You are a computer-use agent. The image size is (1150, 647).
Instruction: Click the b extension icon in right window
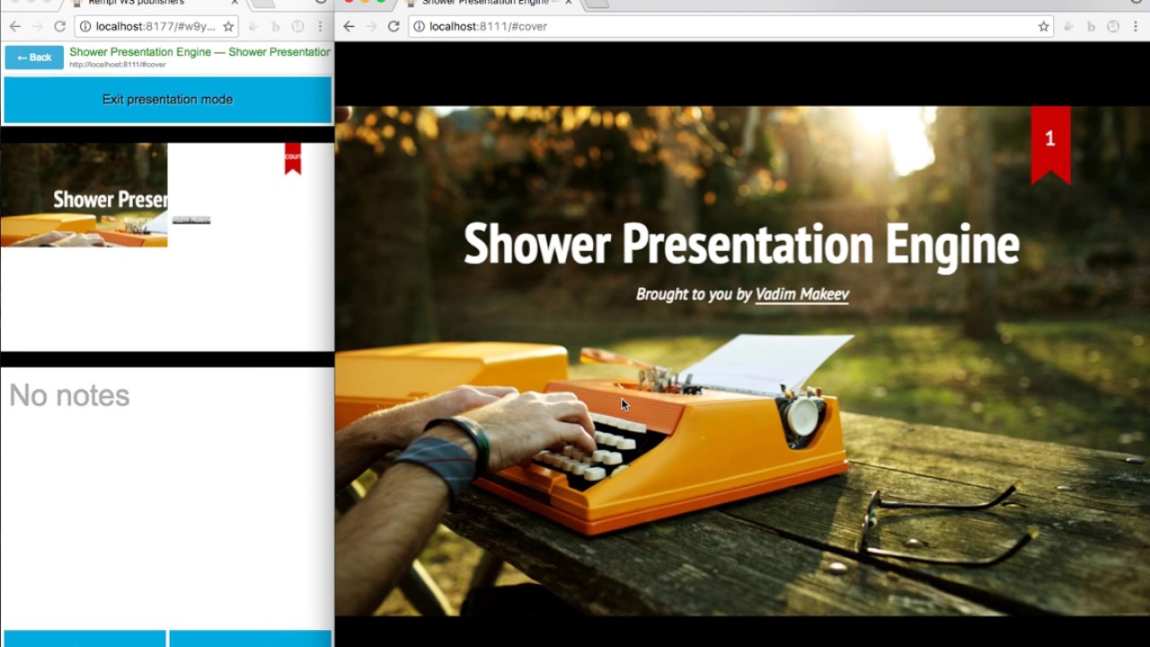pos(1091,26)
